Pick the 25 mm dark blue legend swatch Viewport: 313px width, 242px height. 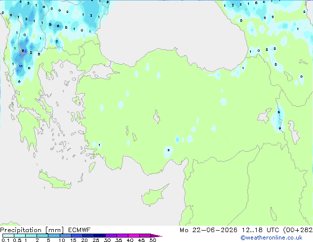99,236
